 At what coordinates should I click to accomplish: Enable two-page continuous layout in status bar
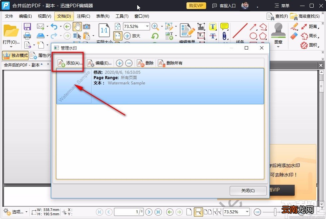(217, 212)
